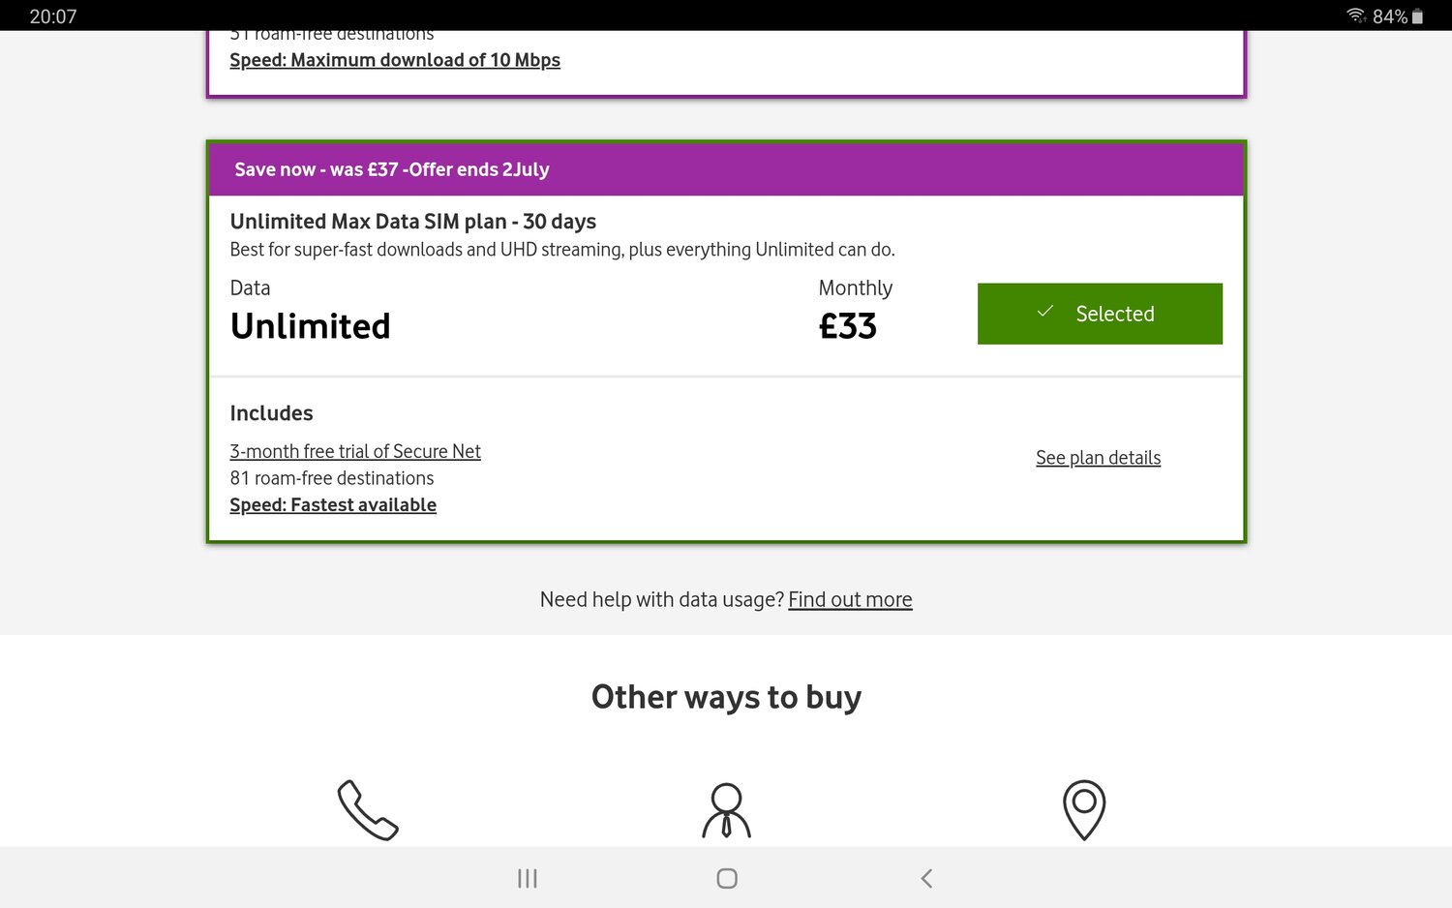1452x908 pixels.
Task: Tap the 20:07 status bar clock
Action: pyautogui.click(x=53, y=16)
